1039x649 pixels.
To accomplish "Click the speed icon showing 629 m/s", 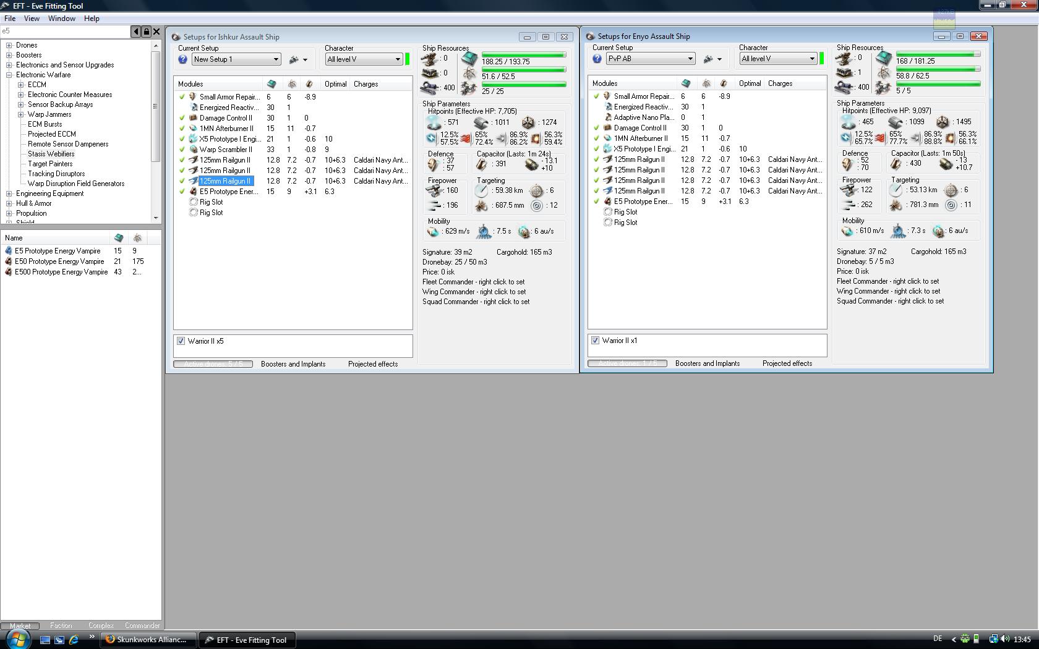I will (x=434, y=231).
